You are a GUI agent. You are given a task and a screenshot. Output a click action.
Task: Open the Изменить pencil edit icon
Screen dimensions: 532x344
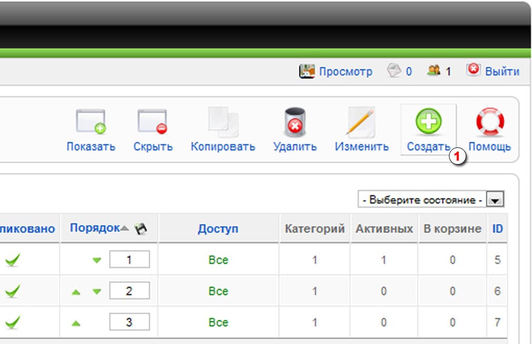[x=361, y=122]
